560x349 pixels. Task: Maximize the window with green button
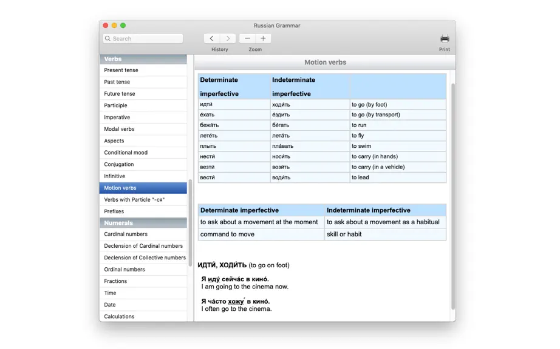click(x=123, y=25)
